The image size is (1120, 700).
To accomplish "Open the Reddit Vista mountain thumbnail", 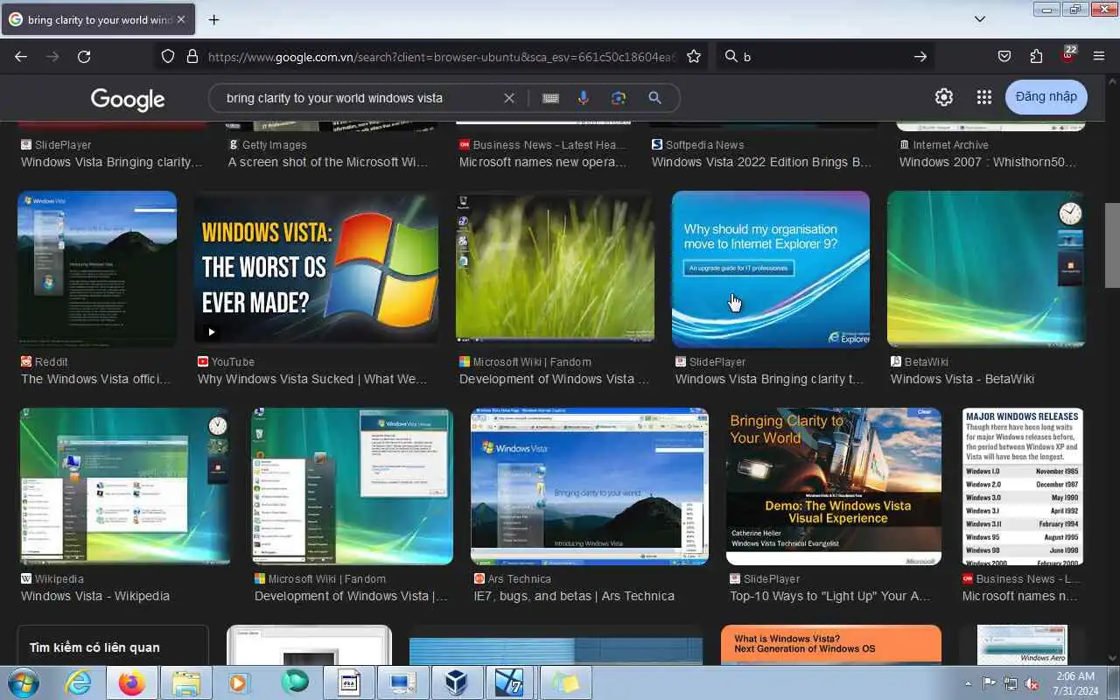I will coord(97,269).
